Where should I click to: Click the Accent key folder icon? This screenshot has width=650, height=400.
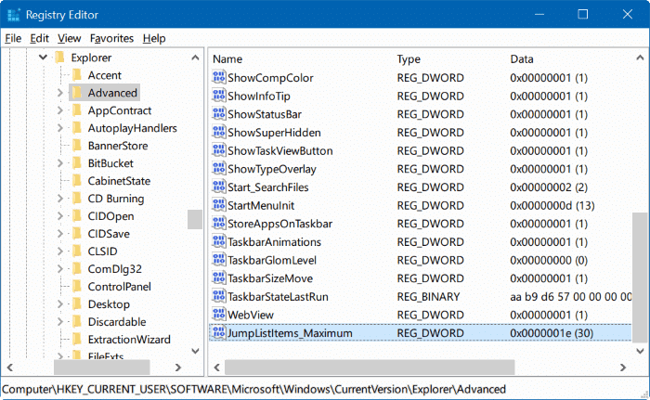coord(77,75)
